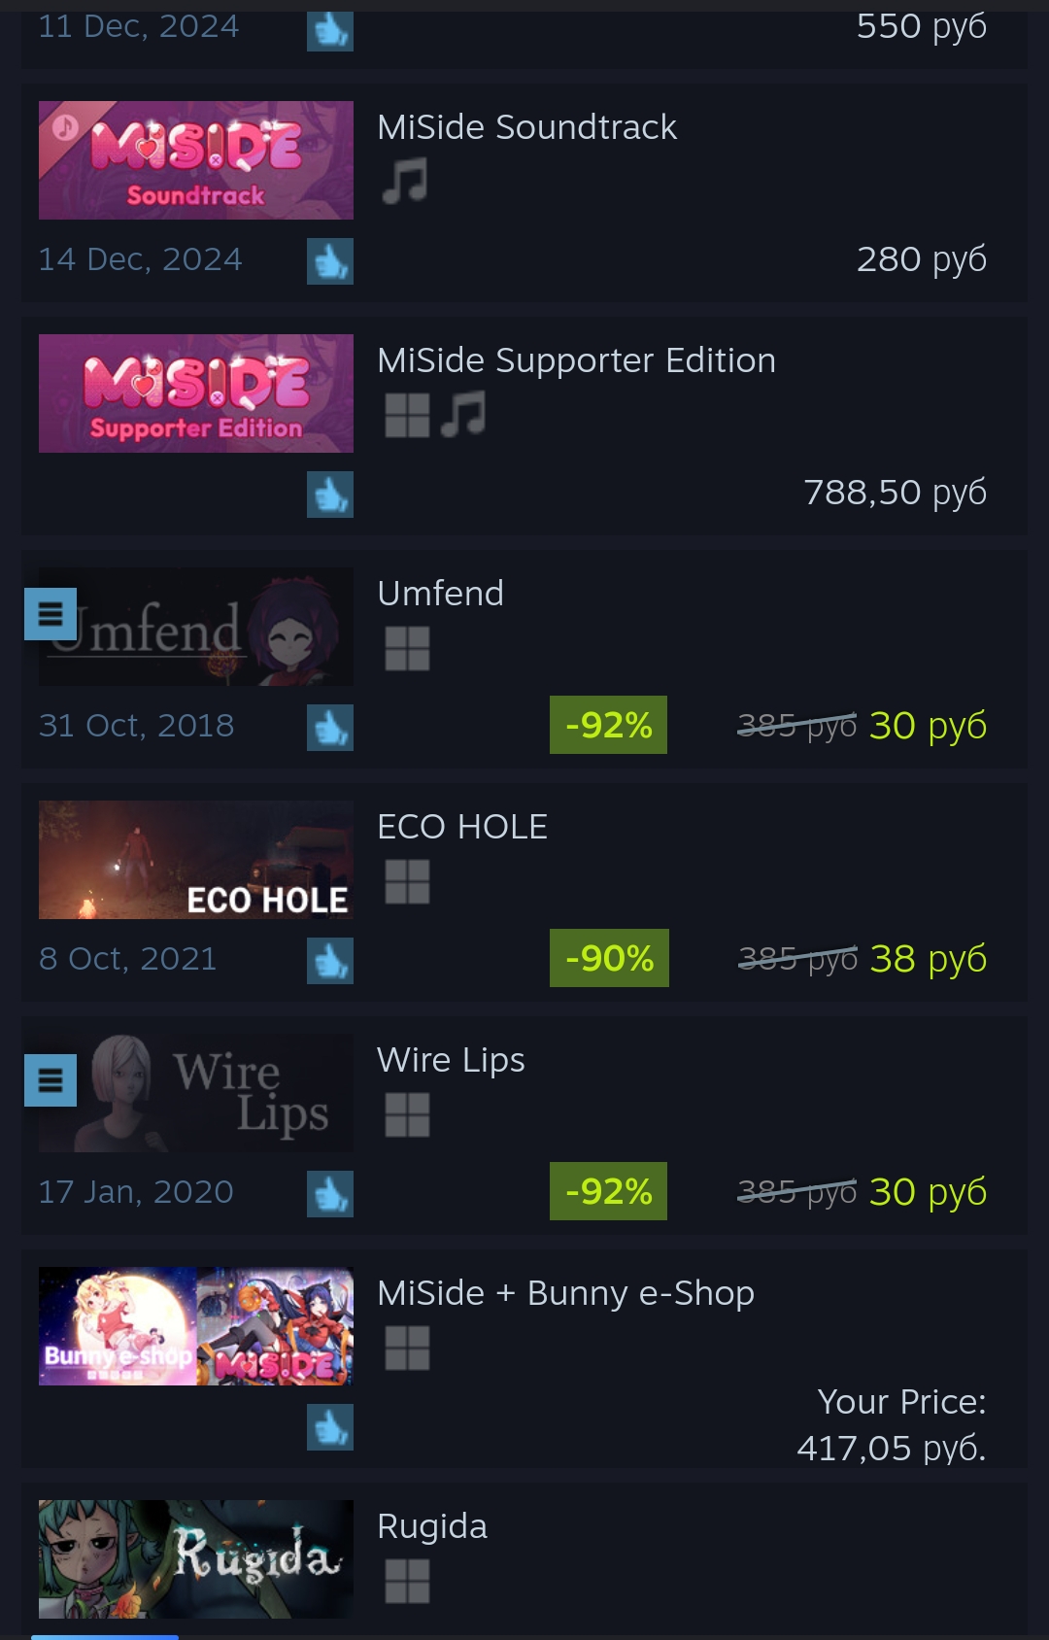
Task: Click thumbs-up icon for MiSide Supporter Edition
Action: 330,495
